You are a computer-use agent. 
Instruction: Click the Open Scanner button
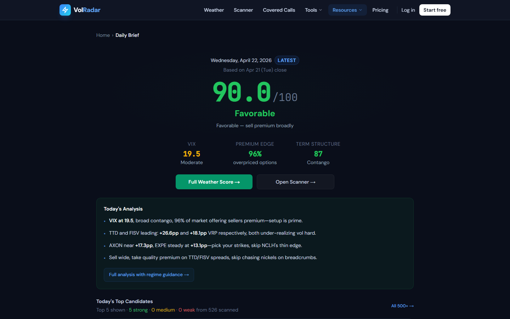pos(295,182)
